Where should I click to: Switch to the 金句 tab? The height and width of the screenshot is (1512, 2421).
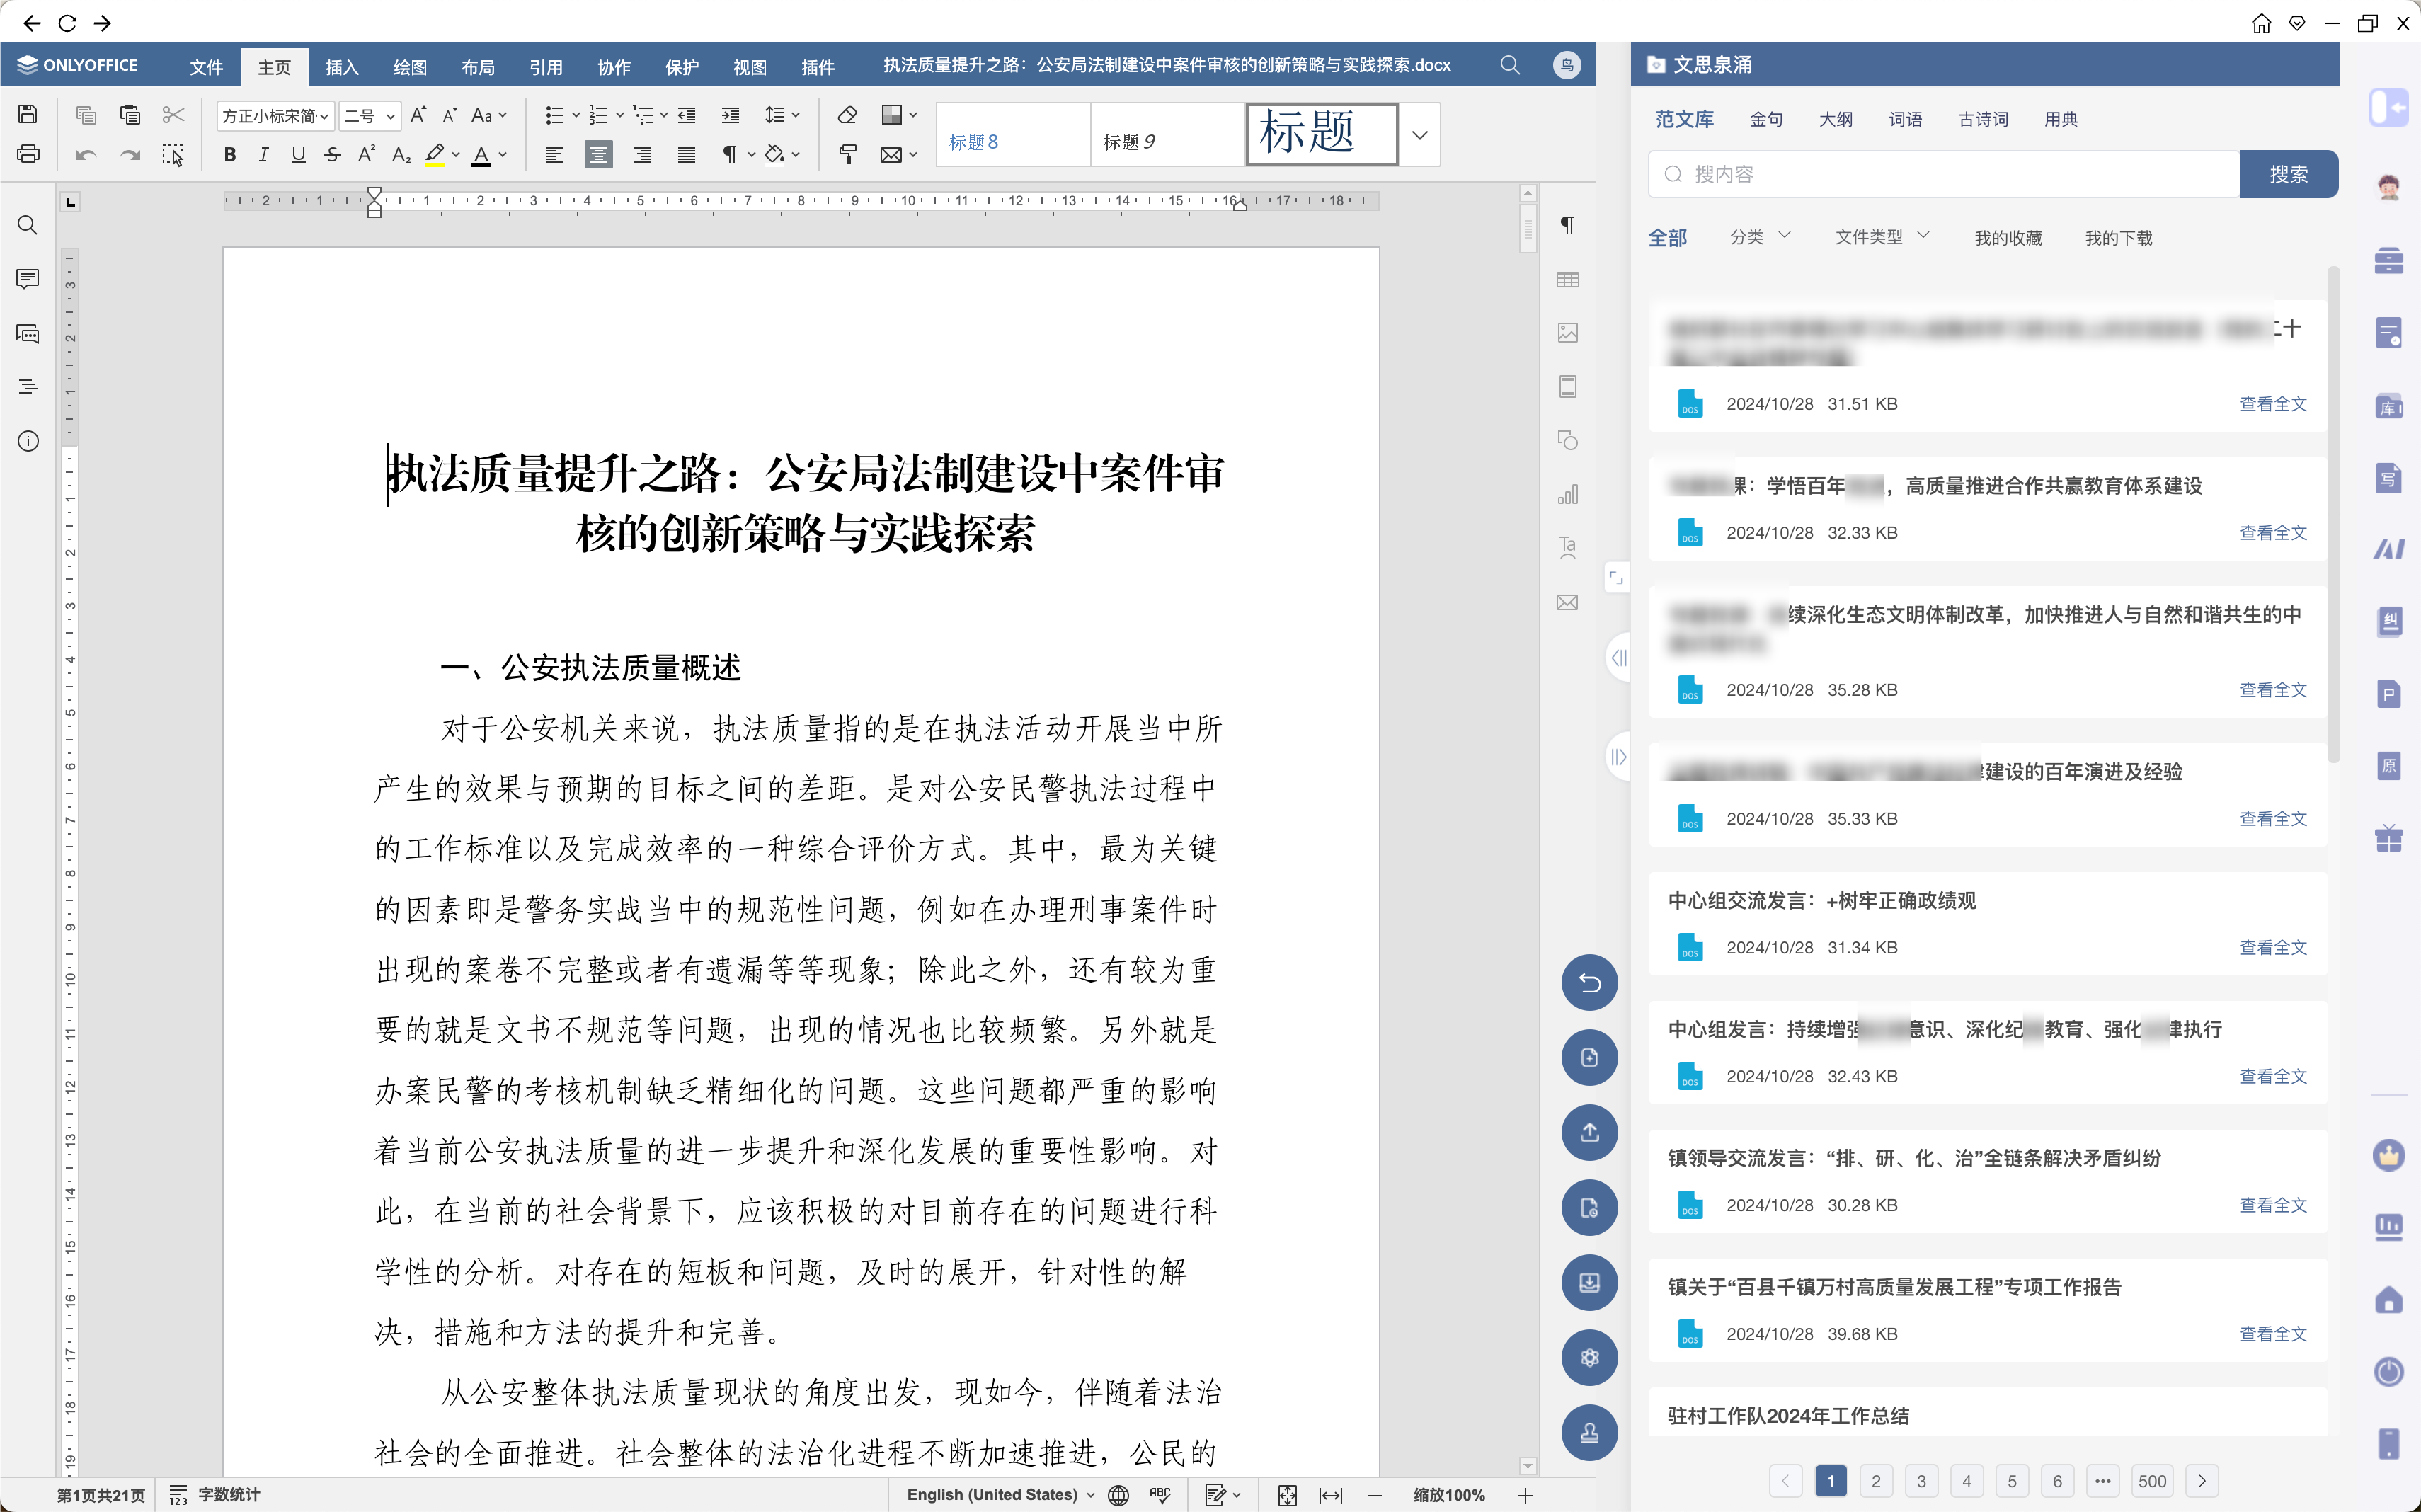coord(1766,119)
